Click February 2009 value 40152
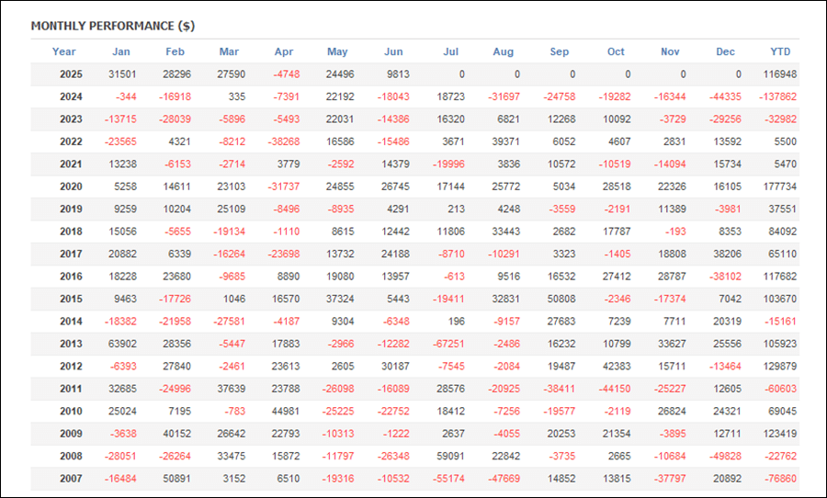The image size is (827, 498). pos(177,434)
